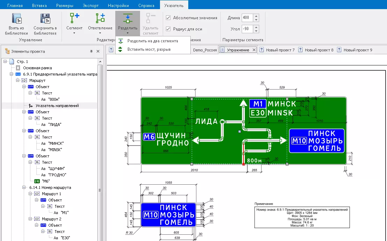
Task: Toggle 'Радиус для оси' checkbox
Action: click(x=168, y=29)
